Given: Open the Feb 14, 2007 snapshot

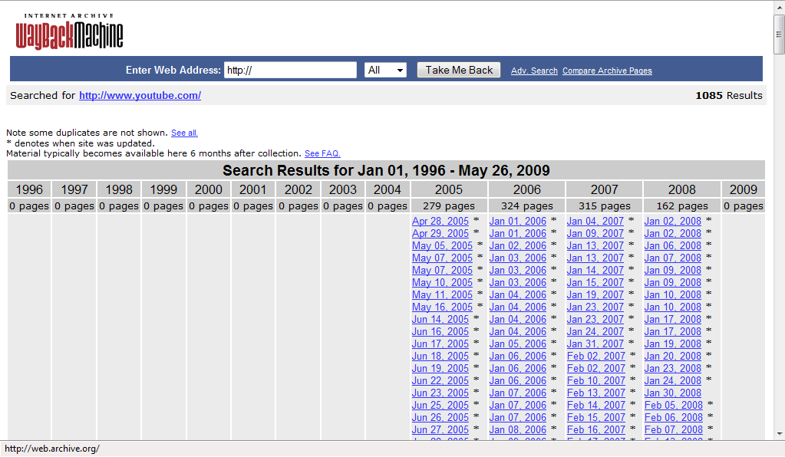Looking at the screenshot, I should tap(595, 405).
